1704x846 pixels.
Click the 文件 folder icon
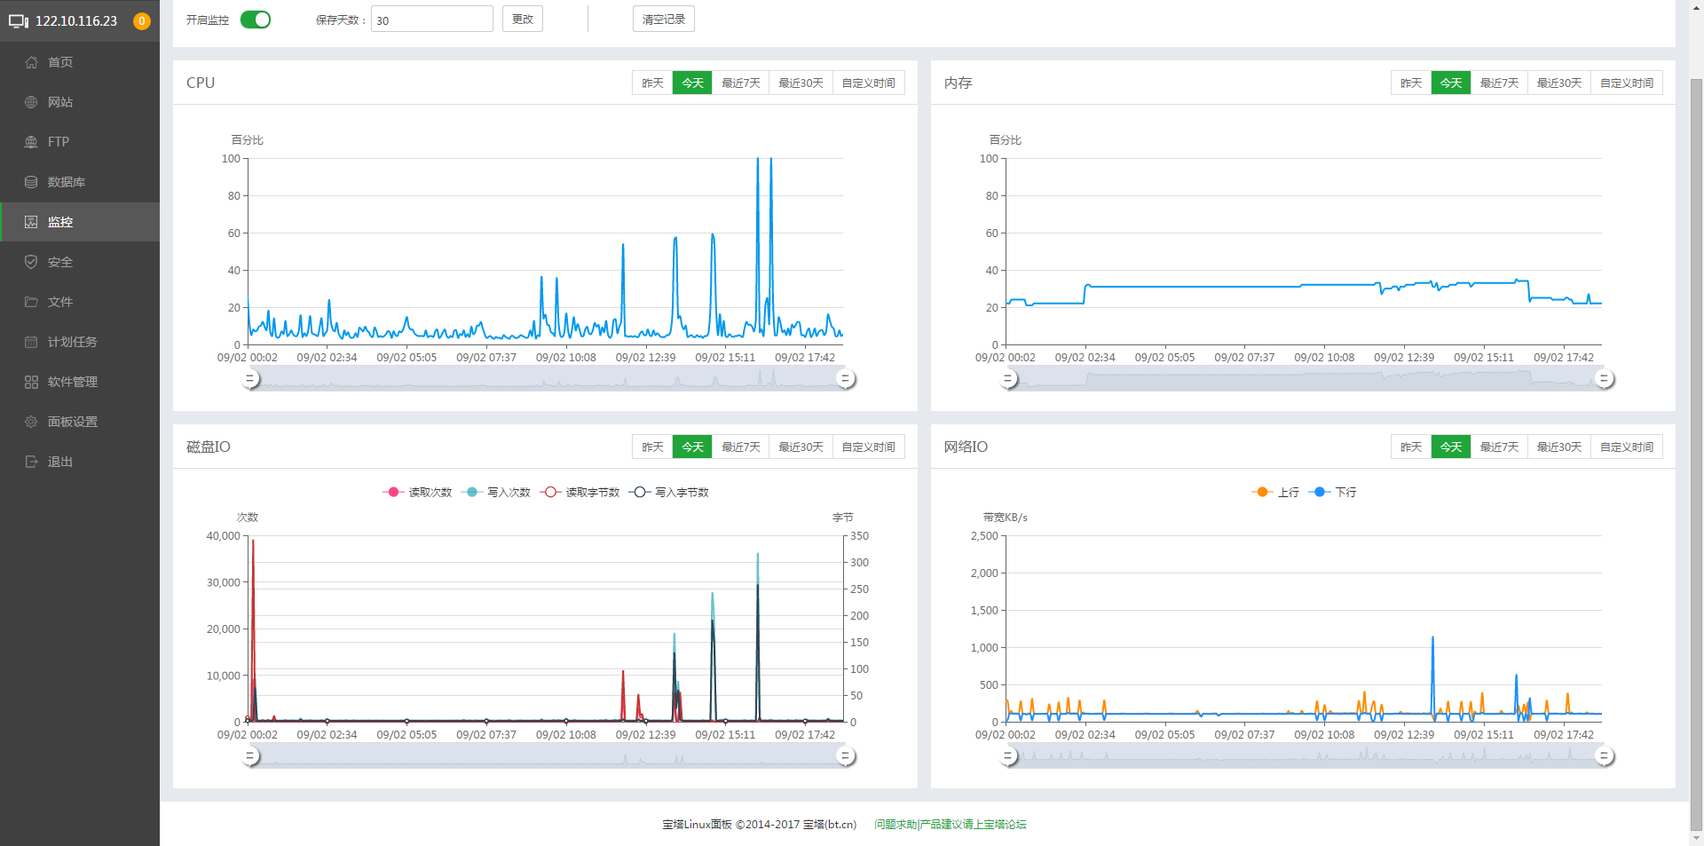[31, 302]
